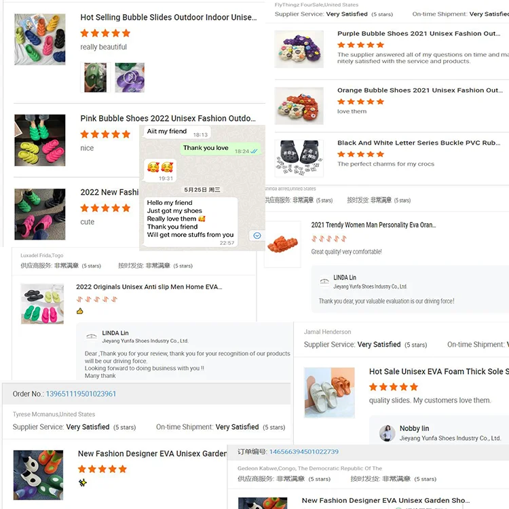Click the sparkle emoji in review

pos(82,483)
